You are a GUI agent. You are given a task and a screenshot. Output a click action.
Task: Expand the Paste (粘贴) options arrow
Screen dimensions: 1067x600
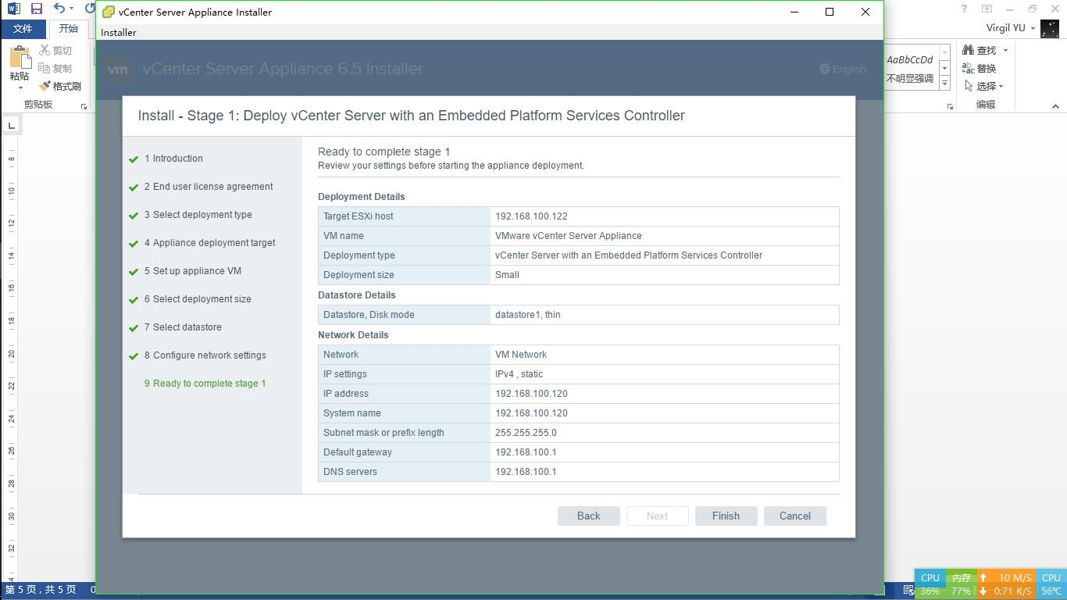pos(20,87)
